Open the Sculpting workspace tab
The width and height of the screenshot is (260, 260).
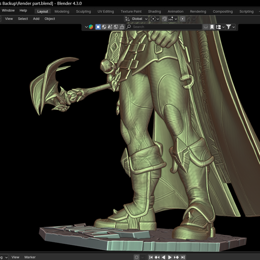tap(83, 12)
